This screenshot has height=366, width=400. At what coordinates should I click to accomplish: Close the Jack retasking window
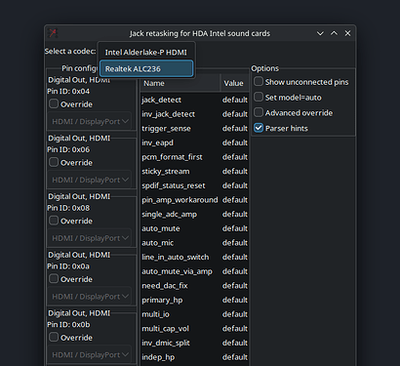(x=347, y=33)
